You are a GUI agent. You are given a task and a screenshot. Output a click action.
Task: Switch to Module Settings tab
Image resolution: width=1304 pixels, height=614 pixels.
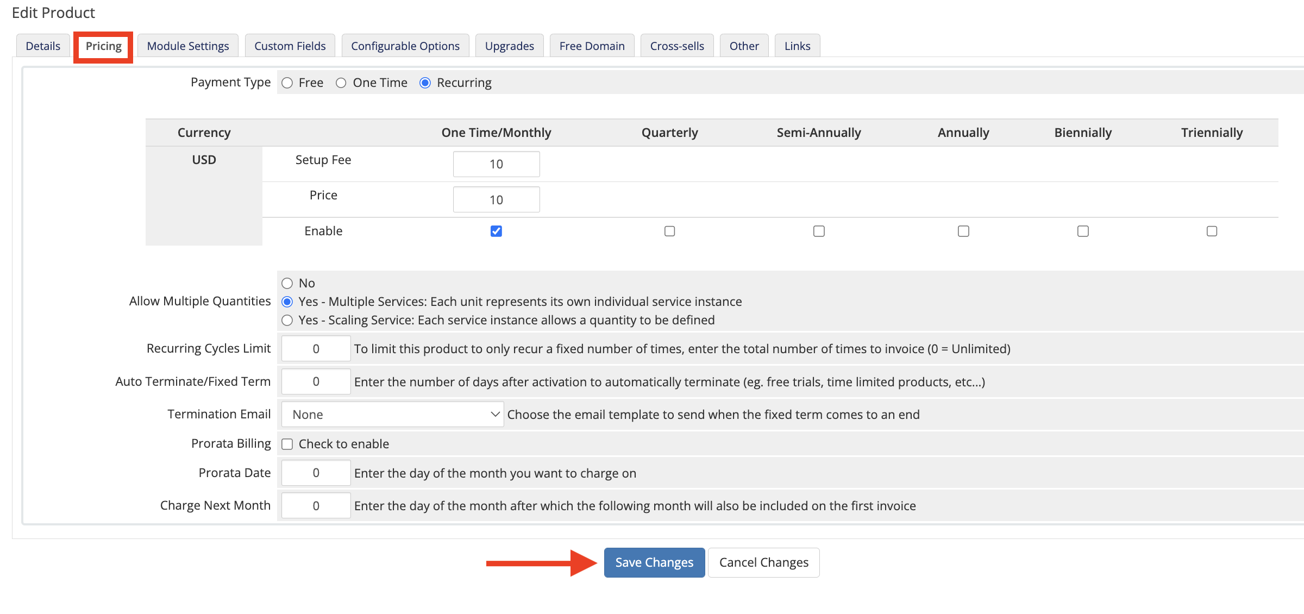point(188,46)
